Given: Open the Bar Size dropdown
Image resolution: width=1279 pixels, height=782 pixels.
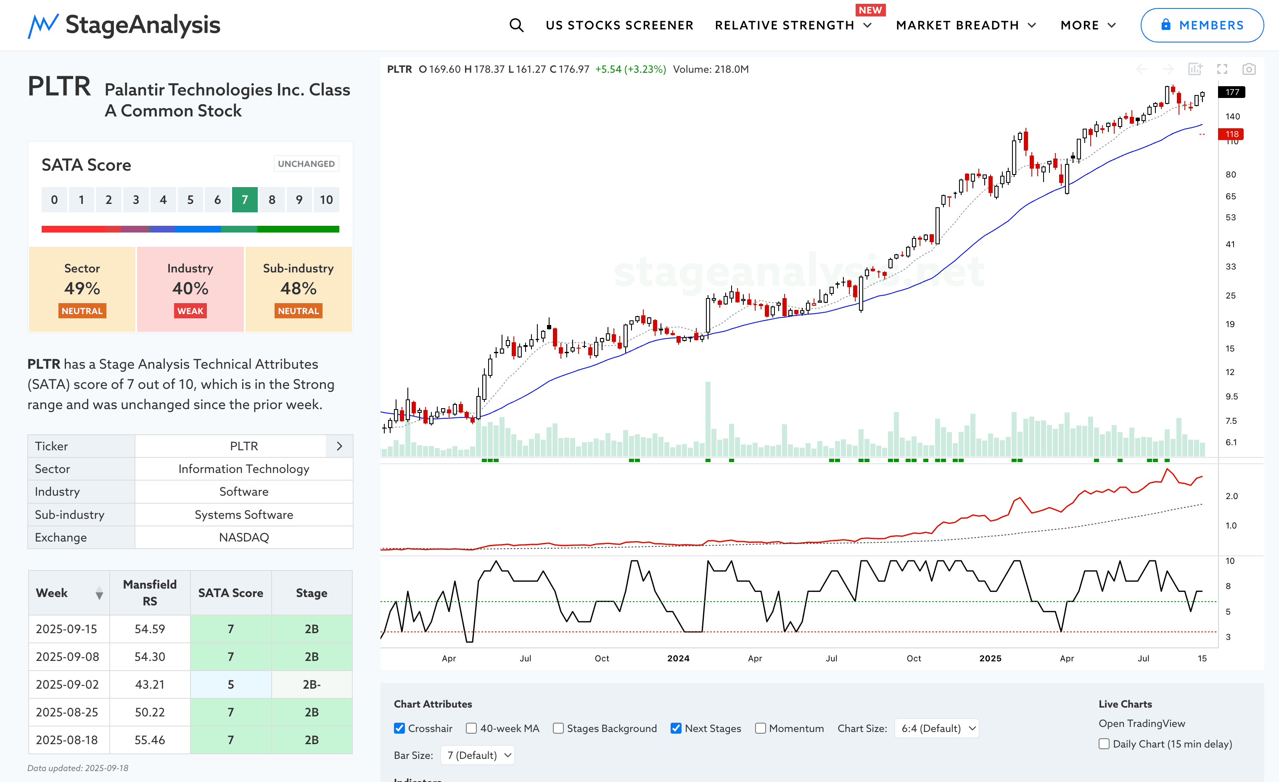Looking at the screenshot, I should (478, 755).
